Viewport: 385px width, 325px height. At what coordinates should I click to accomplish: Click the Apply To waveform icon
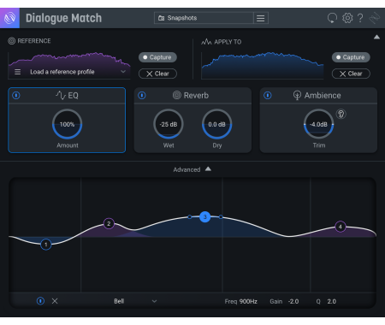click(206, 42)
